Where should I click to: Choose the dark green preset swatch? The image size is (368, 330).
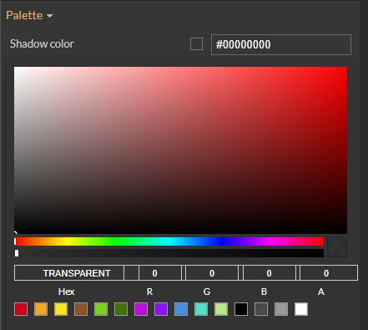tap(121, 309)
